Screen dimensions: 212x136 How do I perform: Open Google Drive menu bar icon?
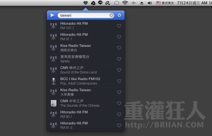click(x=93, y=3)
